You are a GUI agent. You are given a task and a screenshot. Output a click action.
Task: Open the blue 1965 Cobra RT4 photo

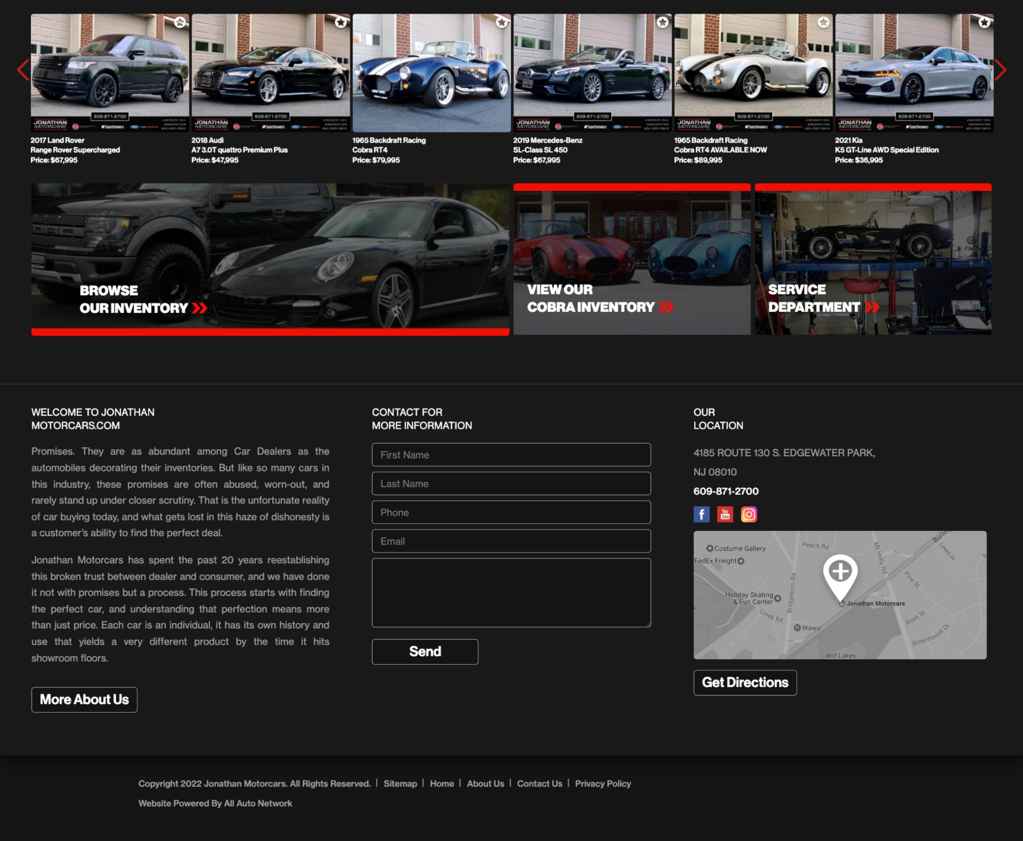[432, 73]
